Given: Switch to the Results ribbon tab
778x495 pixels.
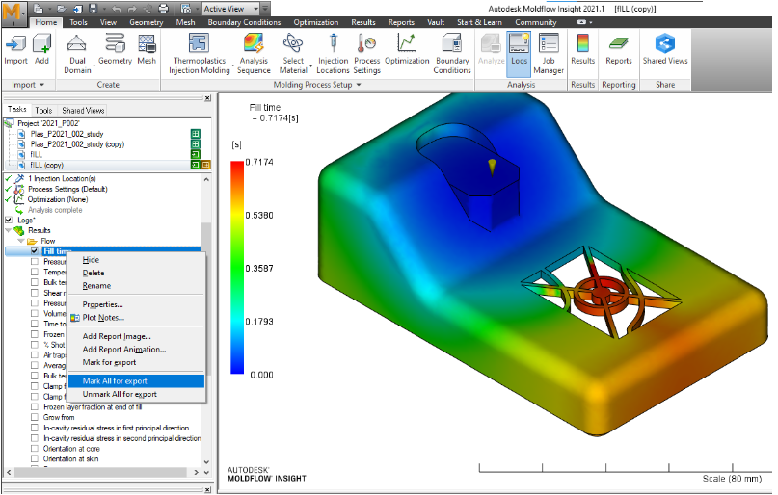Looking at the screenshot, I should pyautogui.click(x=363, y=22).
